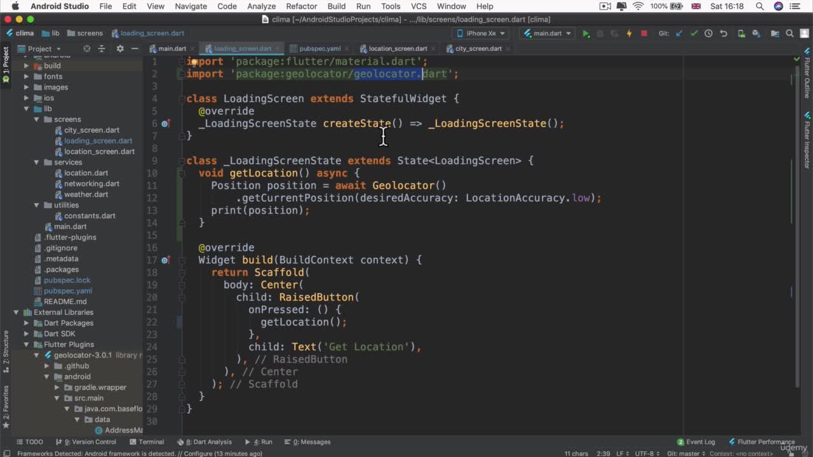813x457 pixels.
Task: Close the loading_screen.dart tab
Action: (278, 48)
